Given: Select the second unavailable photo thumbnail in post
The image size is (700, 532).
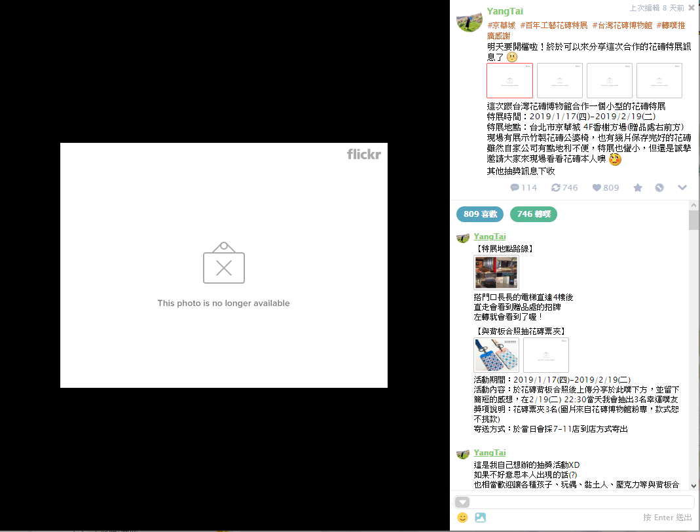Looking at the screenshot, I should [x=559, y=81].
